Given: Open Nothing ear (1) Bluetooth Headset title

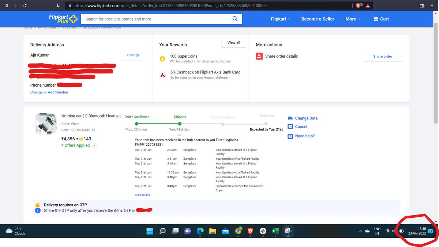Looking at the screenshot, I should click(x=91, y=116).
